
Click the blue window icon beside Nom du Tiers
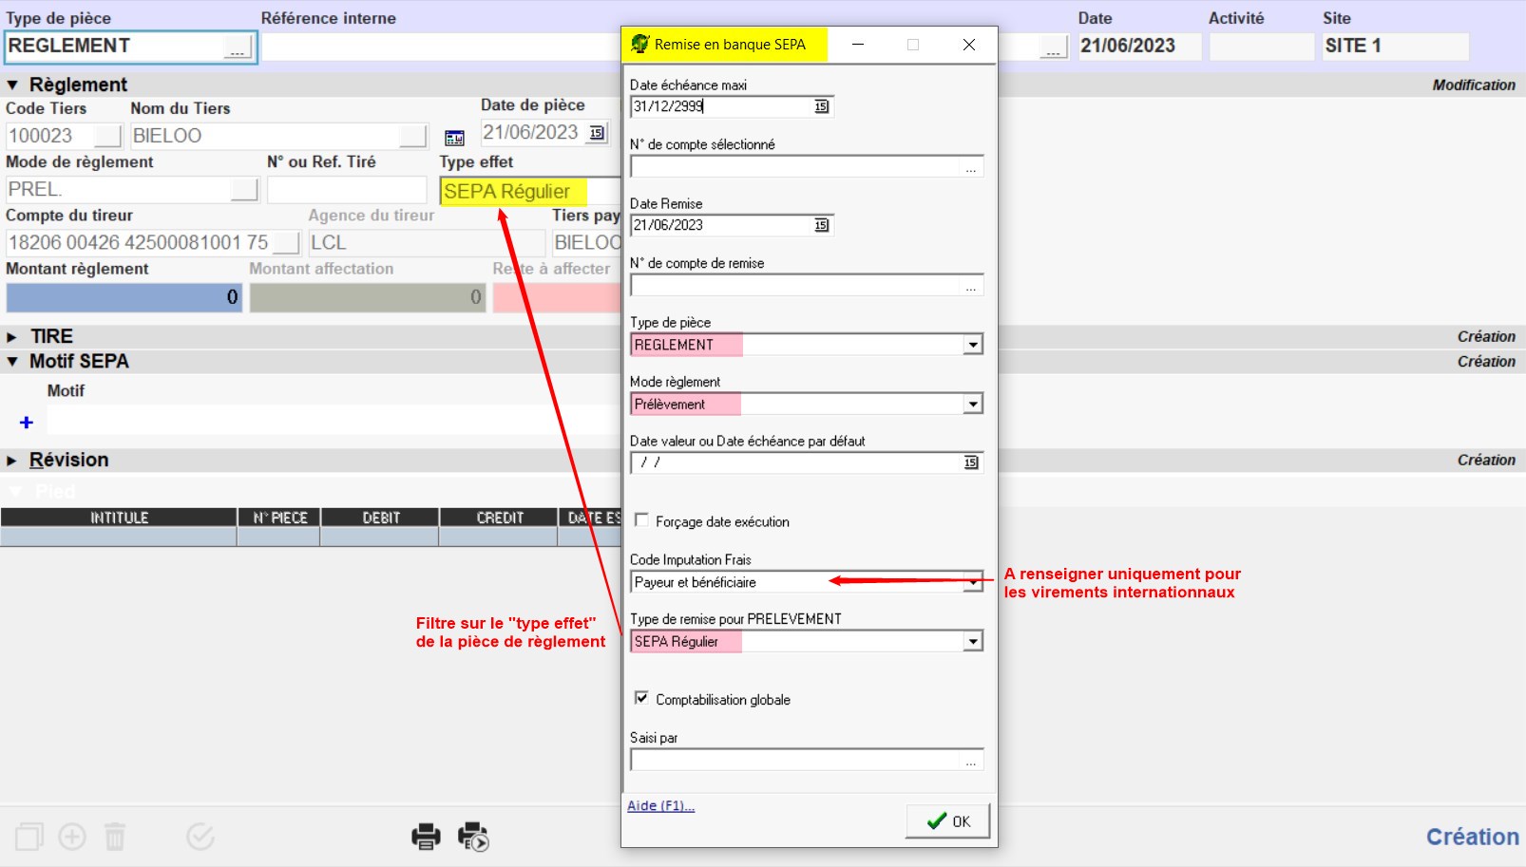[x=455, y=138]
